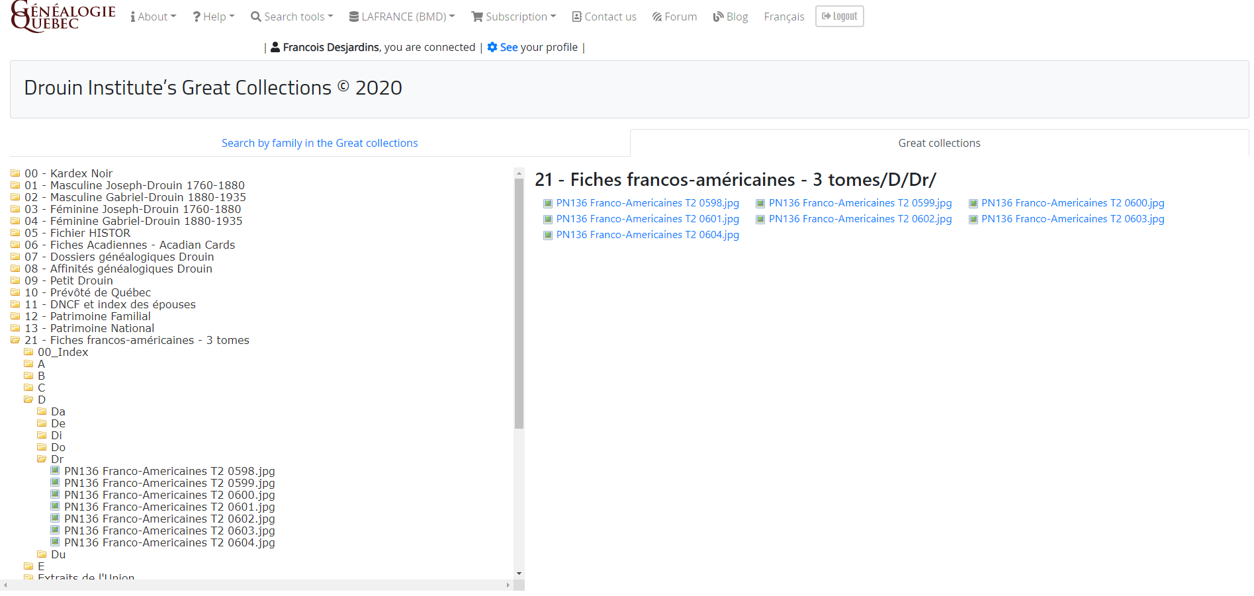Open 10 - Prévôté de Québec folder
1254x596 pixels.
[x=87, y=292]
